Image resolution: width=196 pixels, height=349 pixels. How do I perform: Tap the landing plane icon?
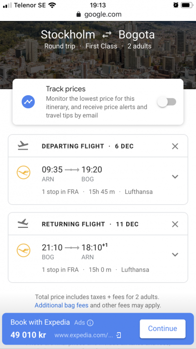pyautogui.click(x=23, y=223)
